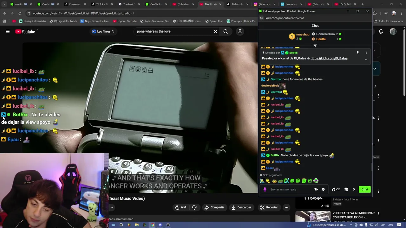This screenshot has height=228, width=406.
Task: Open Todos los marcadores folder
Action: point(388,21)
